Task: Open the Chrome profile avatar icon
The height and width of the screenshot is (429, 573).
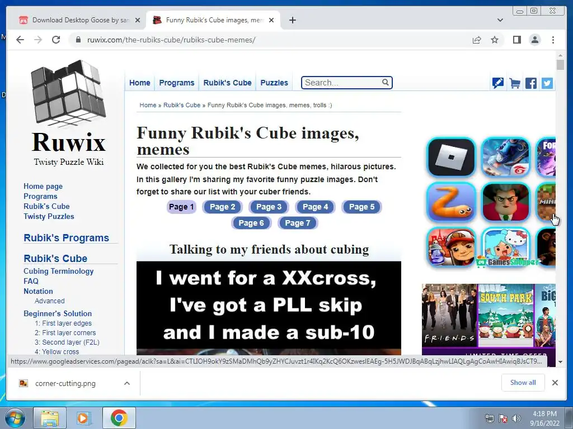Action: click(534, 40)
